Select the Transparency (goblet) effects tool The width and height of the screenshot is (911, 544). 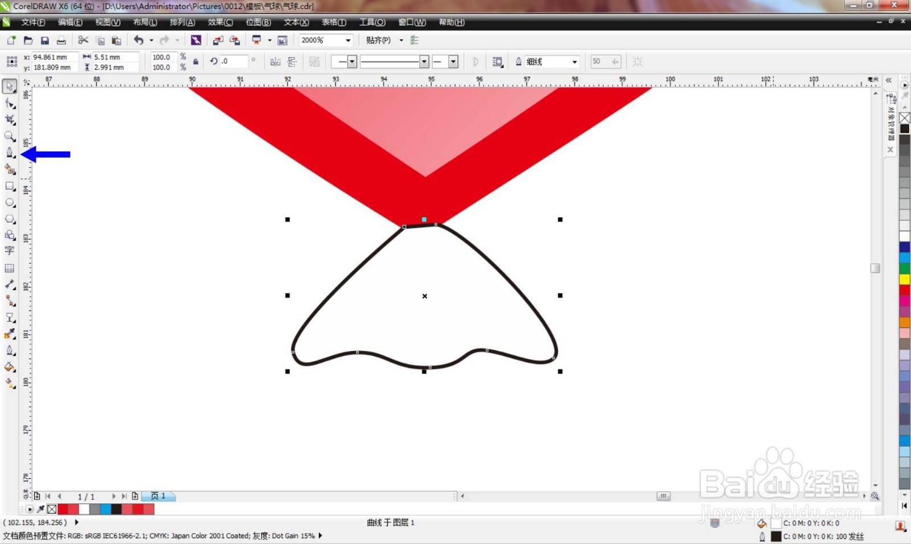click(10, 317)
